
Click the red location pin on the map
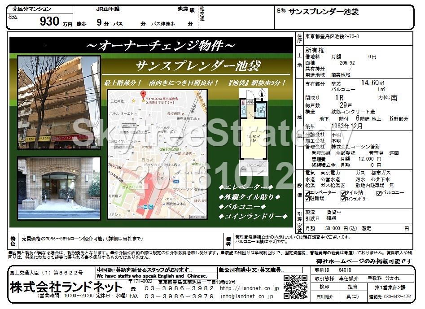tap(143, 95)
